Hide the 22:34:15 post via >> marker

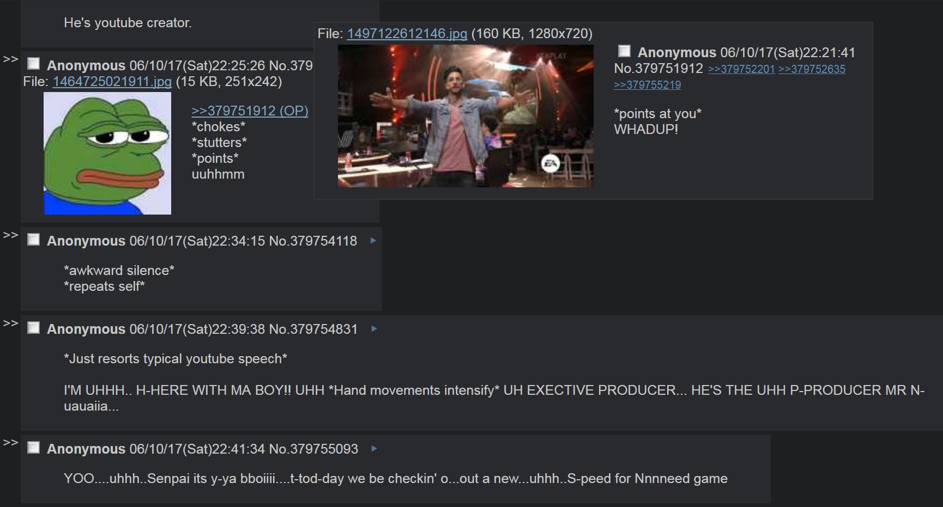coord(11,235)
